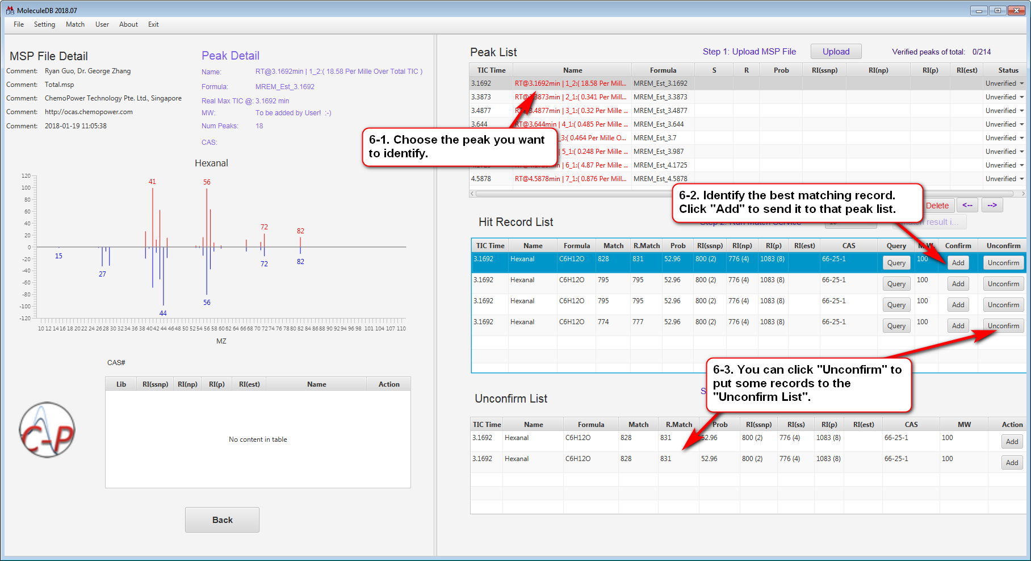Click Query in the highlighted Hexanal hit row
Image resolution: width=1031 pixels, height=561 pixels.
pos(896,263)
